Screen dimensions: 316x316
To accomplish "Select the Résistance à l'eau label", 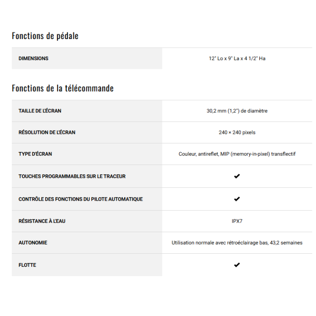I will (x=42, y=221).
